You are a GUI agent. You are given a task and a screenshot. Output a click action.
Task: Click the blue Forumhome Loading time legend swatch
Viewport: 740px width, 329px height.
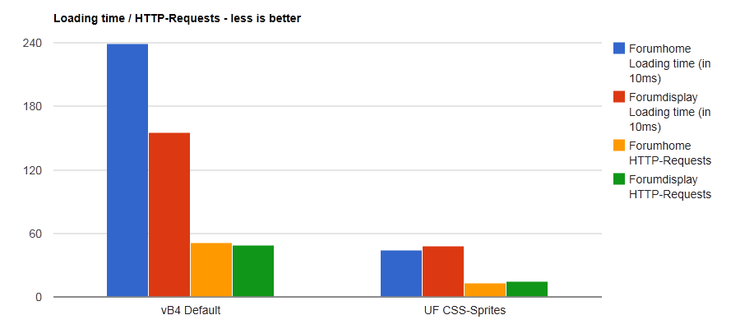619,49
